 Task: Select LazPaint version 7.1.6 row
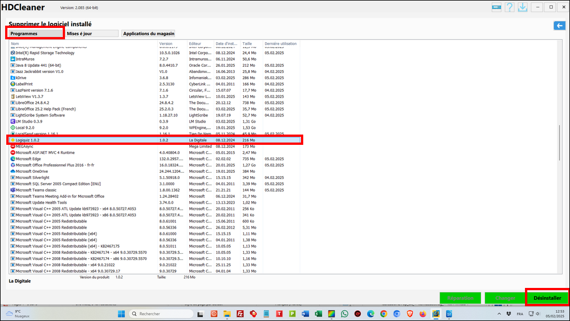point(155,90)
